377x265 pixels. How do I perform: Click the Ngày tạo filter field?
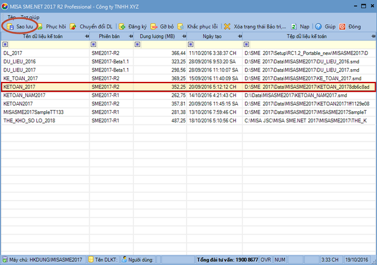coord(218,45)
